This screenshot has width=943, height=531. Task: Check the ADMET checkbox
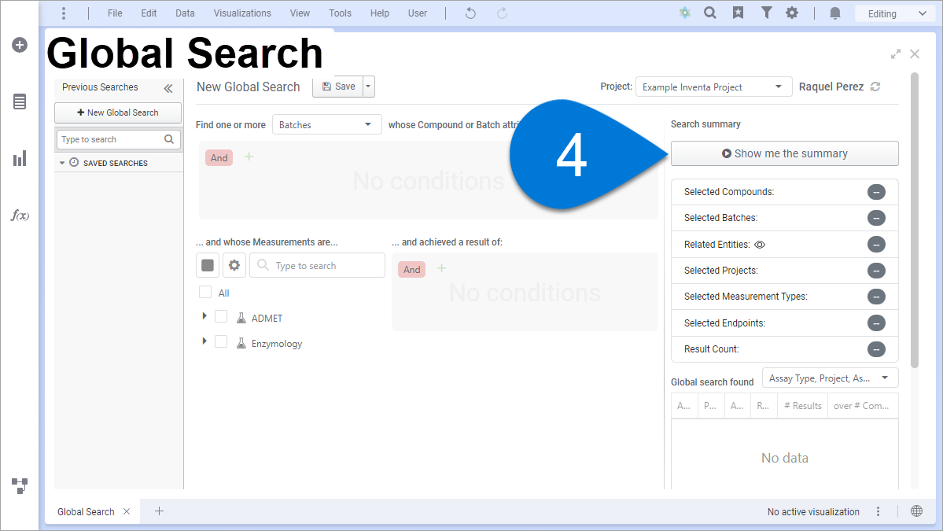click(x=221, y=317)
